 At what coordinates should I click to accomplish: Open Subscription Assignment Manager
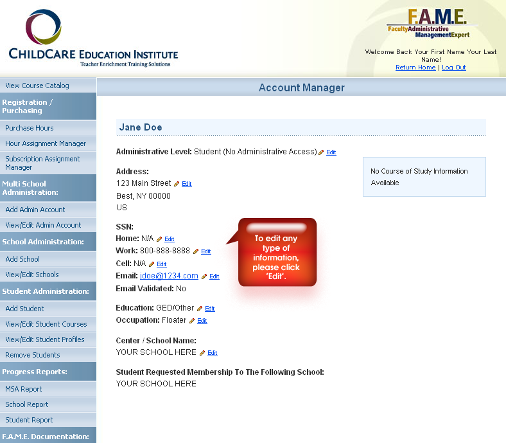48,163
